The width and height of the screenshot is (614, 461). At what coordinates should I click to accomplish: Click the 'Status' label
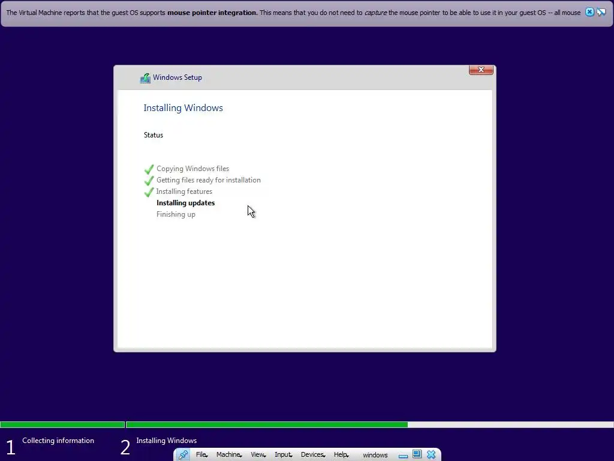[153, 135]
